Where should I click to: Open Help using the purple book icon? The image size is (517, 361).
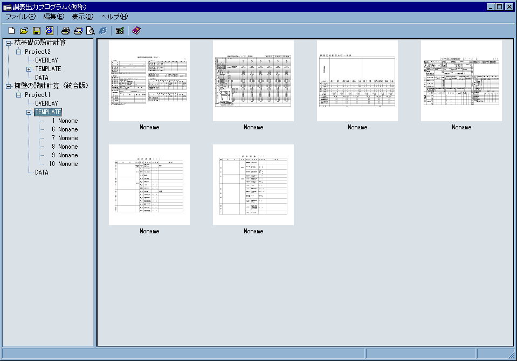pos(136,31)
